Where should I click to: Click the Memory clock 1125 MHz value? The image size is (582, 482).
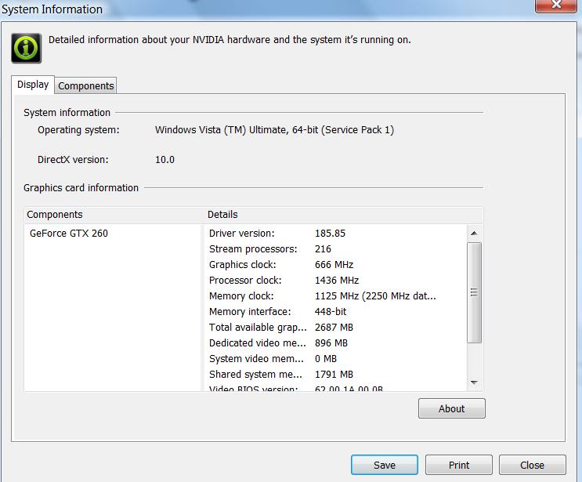click(375, 296)
